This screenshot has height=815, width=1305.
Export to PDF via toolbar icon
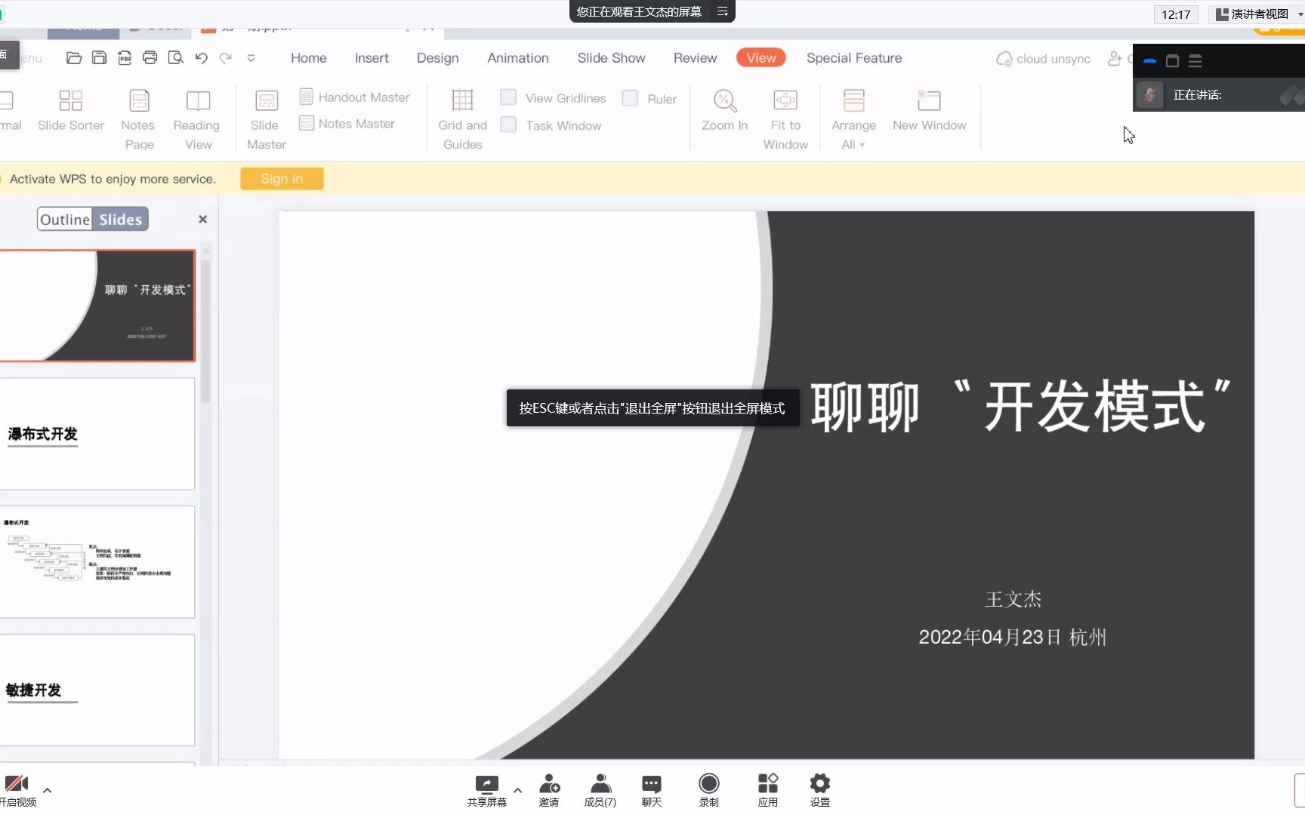125,58
